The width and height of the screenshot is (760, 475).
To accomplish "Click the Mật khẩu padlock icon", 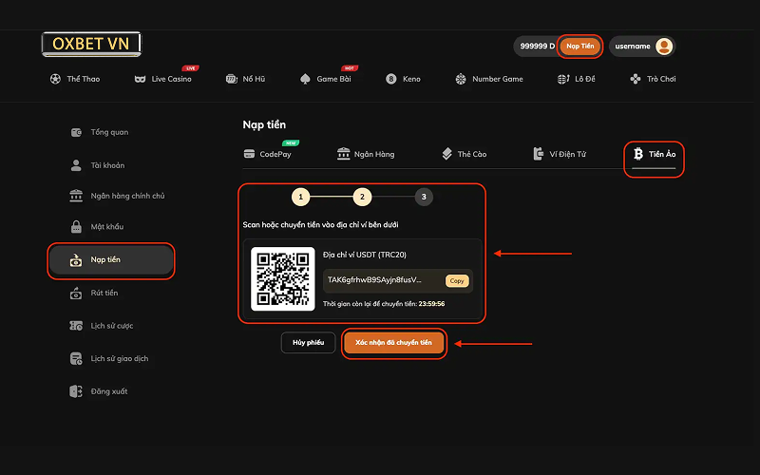I will pyautogui.click(x=76, y=227).
